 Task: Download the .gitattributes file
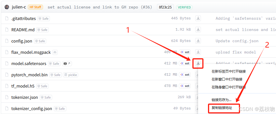coord(198,18)
